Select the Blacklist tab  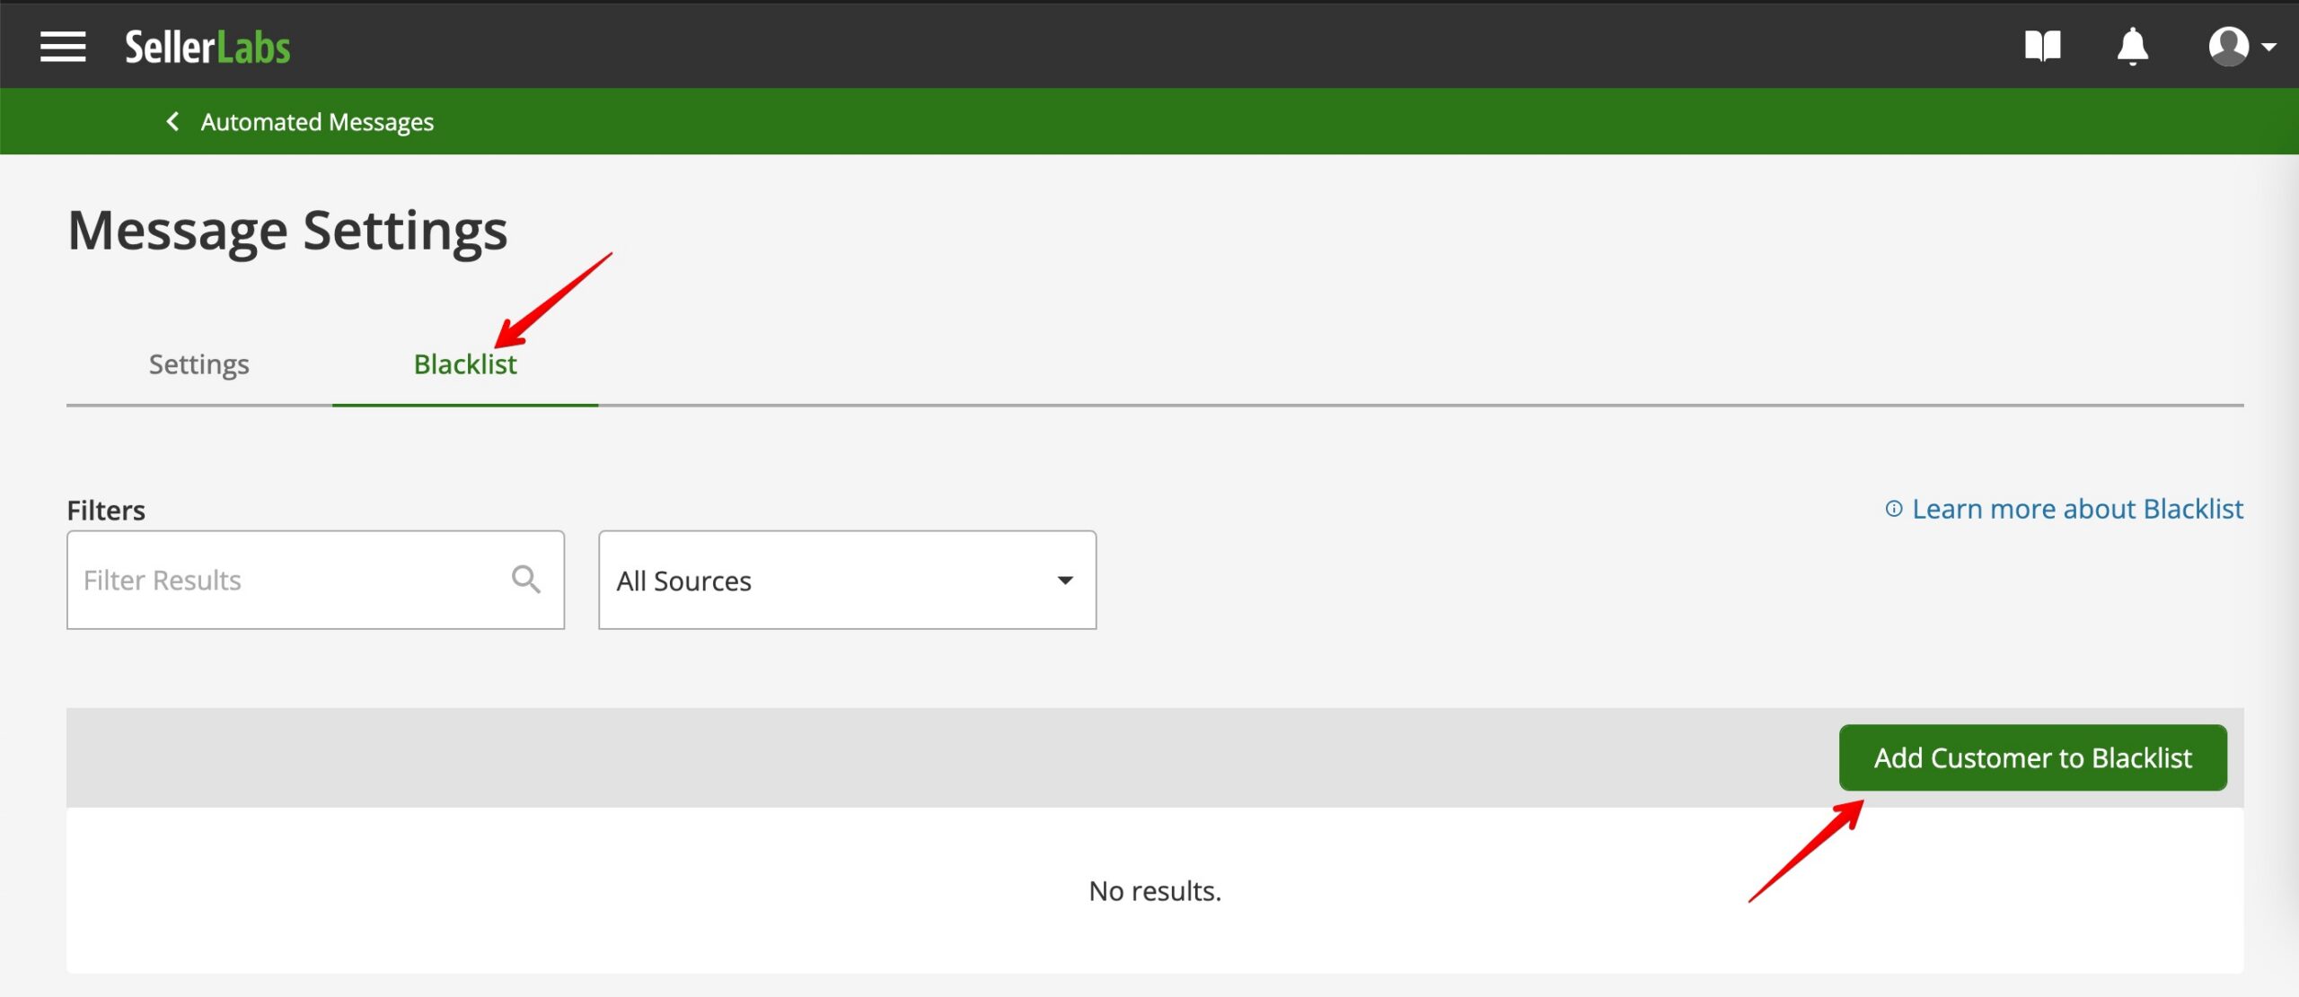(465, 364)
